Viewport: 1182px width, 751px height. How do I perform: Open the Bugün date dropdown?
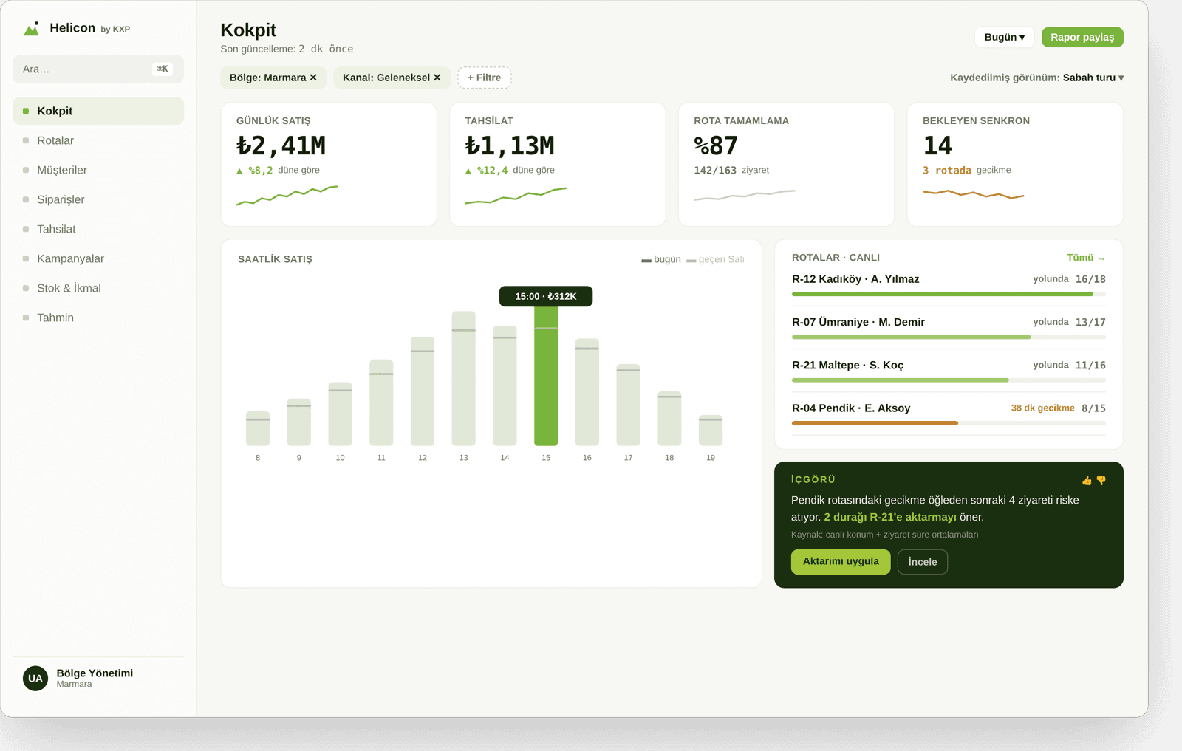click(x=1005, y=37)
